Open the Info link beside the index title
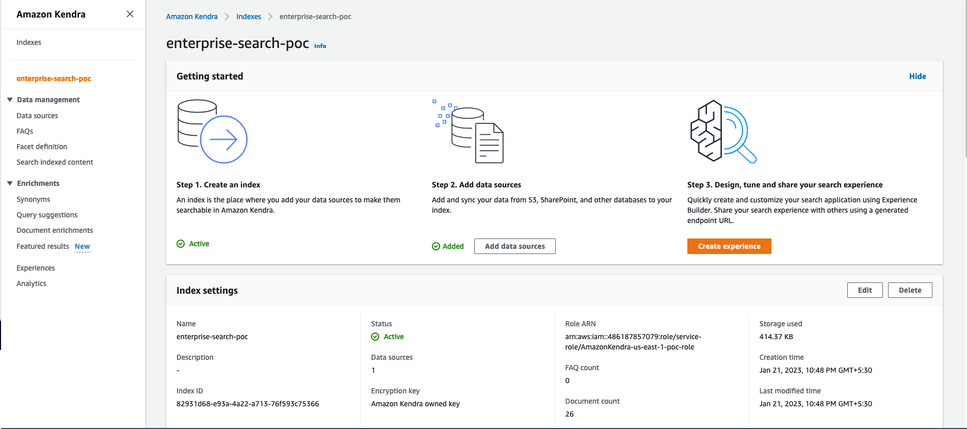Image resolution: width=967 pixels, height=429 pixels. click(x=320, y=46)
